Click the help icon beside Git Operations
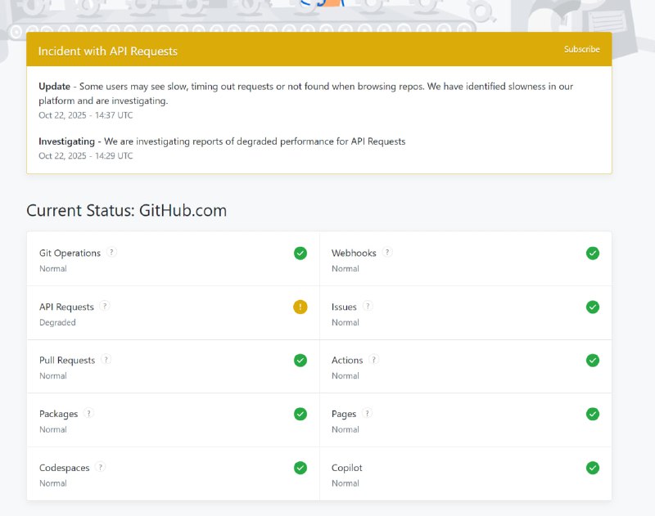The image size is (655, 516). click(112, 253)
